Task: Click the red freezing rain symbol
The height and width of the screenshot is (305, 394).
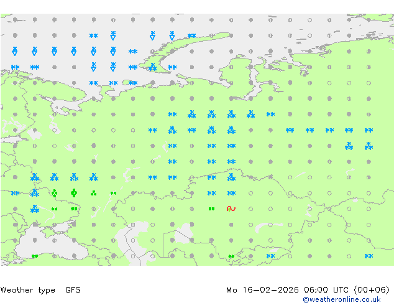Action: click(231, 209)
